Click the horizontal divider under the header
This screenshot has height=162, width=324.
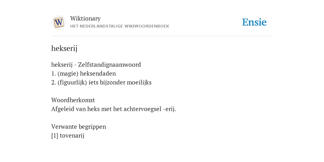162,36
